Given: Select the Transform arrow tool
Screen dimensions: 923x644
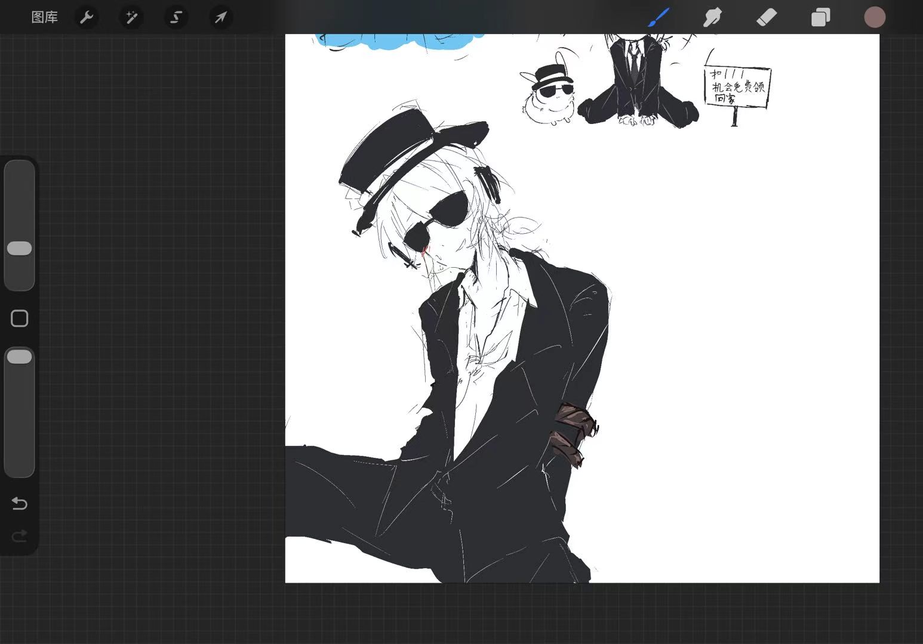Looking at the screenshot, I should pyautogui.click(x=221, y=17).
